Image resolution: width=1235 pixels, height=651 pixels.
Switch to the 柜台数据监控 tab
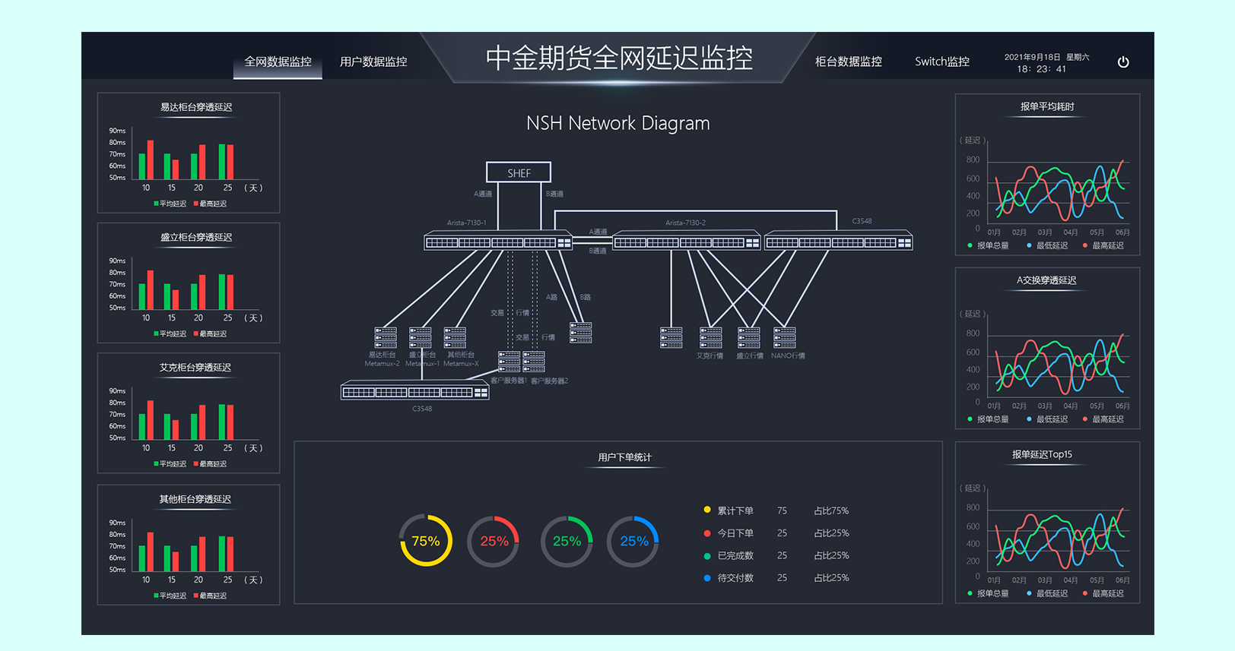[849, 62]
